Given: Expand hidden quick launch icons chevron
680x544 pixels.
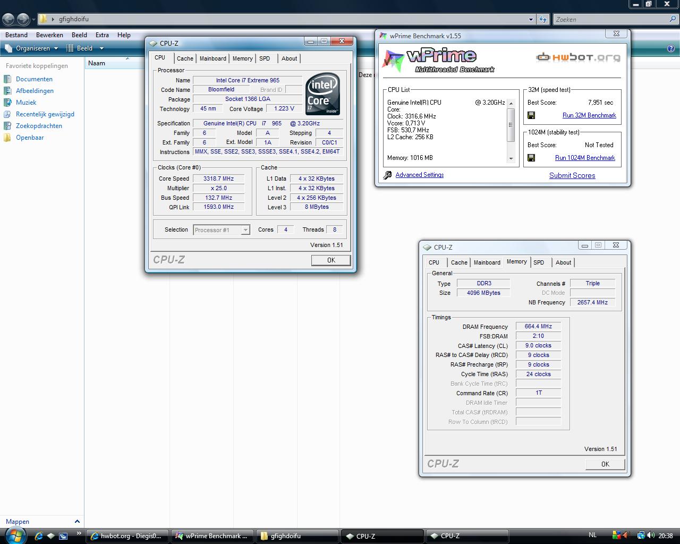Looking at the screenshot, I should pyautogui.click(x=79, y=533).
